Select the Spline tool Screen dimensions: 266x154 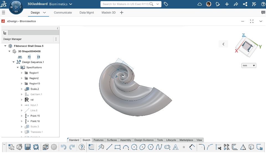pyautogui.click(x=159, y=147)
